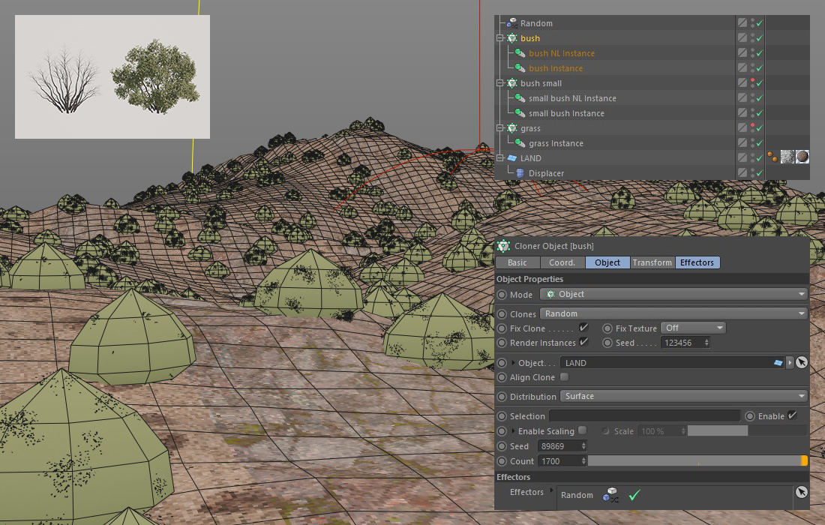Select the small bush NL Instance item
This screenshot has height=525, width=825.
tap(572, 98)
